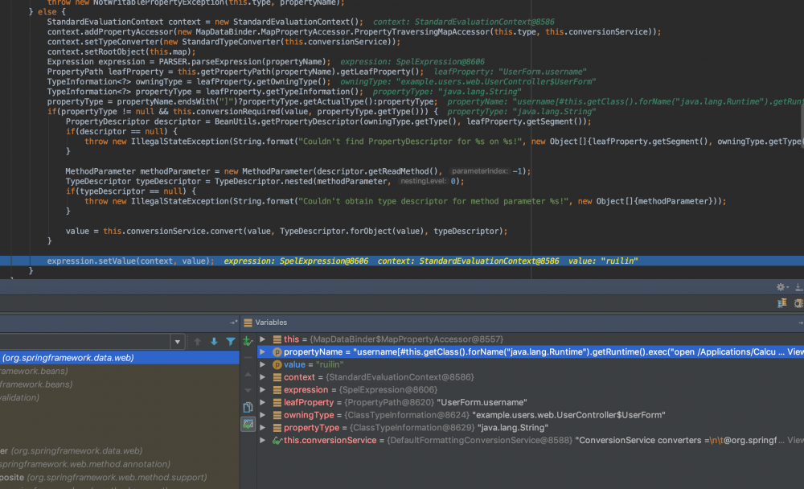The height and width of the screenshot is (489, 804).
Task: Go to the previous frame with the up arrow
Action: point(198,342)
